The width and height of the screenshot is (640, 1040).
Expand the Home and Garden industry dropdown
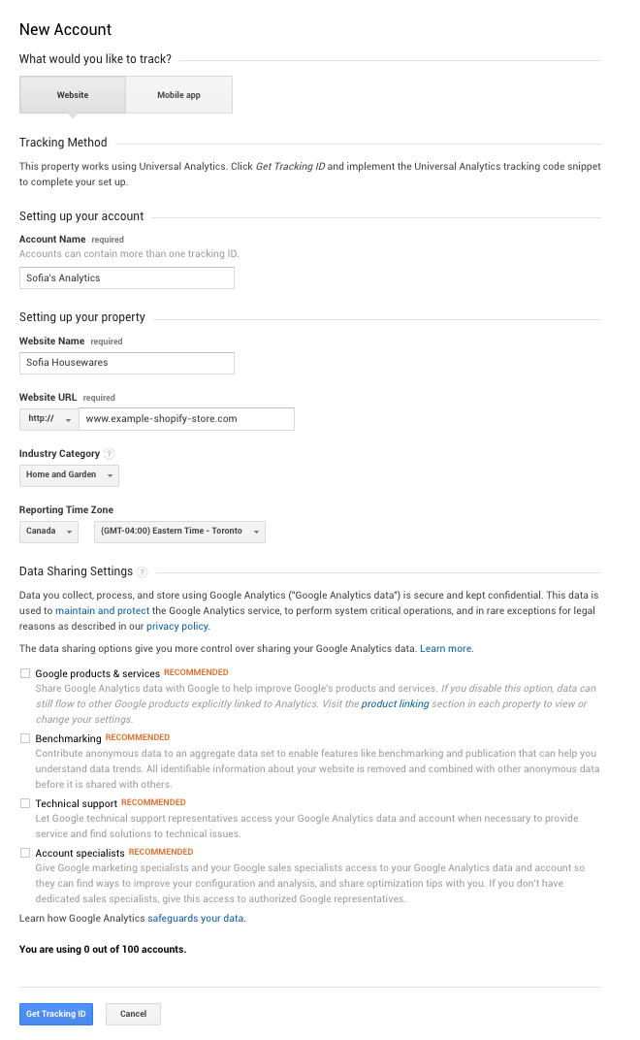(69, 475)
